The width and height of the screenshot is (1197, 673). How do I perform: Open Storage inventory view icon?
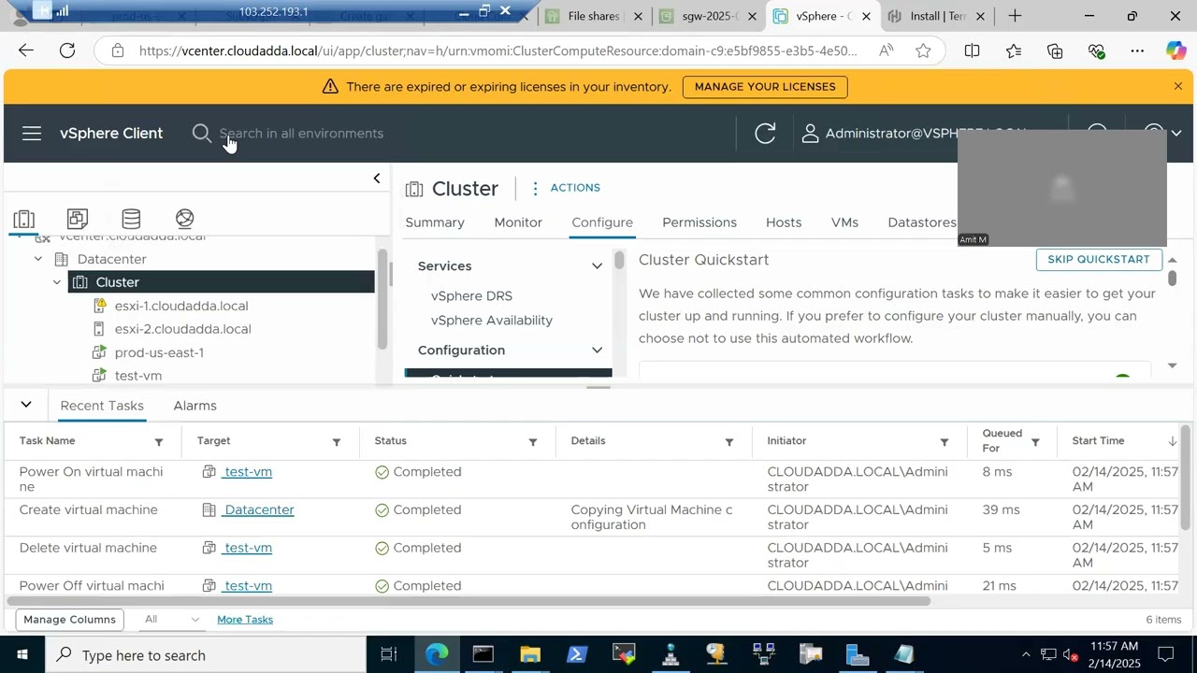tap(131, 219)
